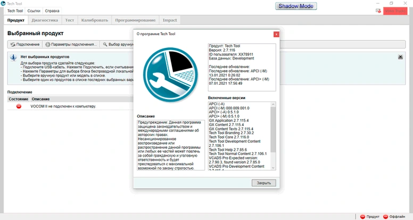This screenshot has width=413, height=220.
Task: Open the Tech Tool menu
Action: 15,11
